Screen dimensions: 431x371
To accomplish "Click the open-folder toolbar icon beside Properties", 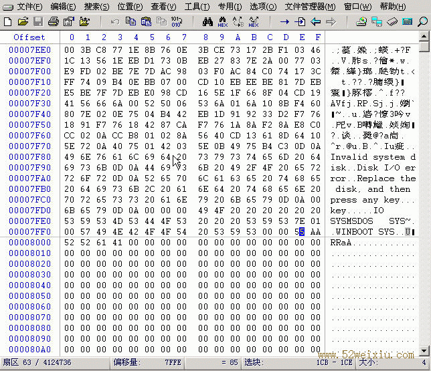I will [x=84, y=21].
